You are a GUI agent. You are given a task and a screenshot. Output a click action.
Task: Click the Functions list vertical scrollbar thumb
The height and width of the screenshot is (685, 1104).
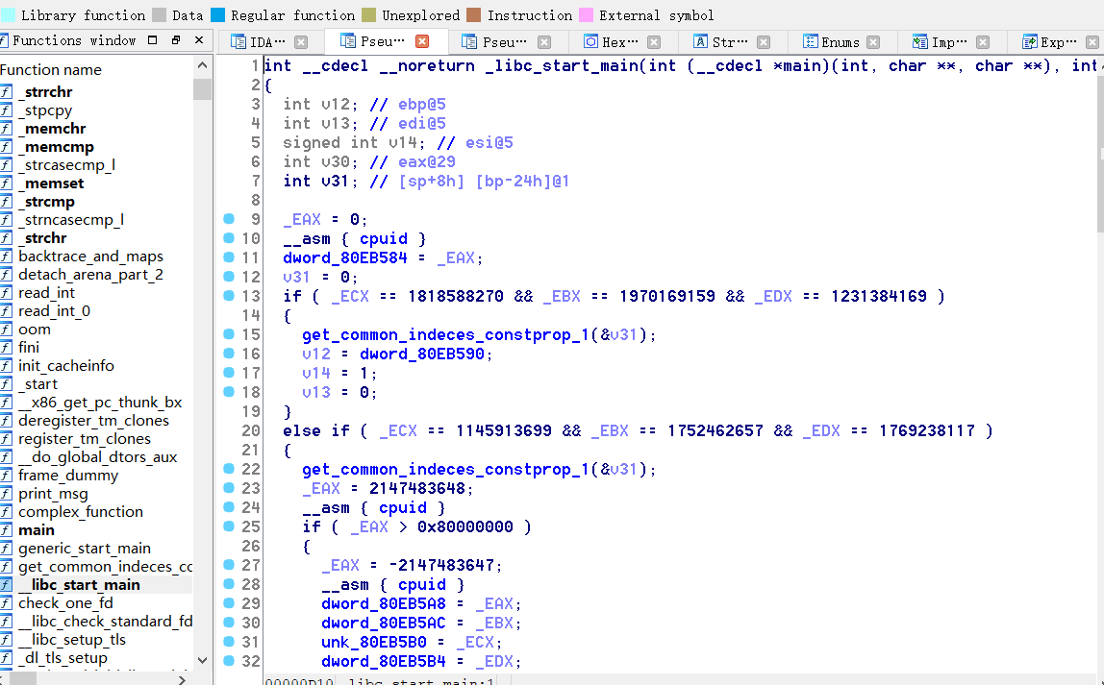(202, 89)
